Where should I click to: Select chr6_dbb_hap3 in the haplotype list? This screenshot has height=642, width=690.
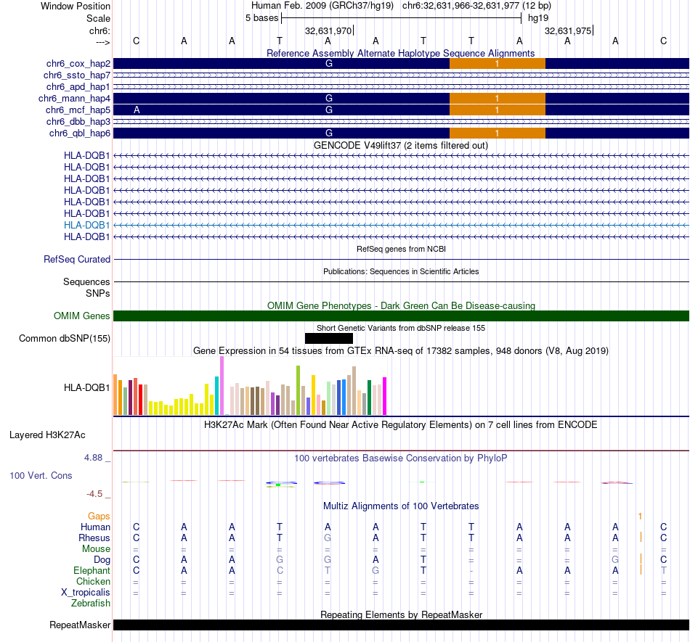tap(78, 121)
